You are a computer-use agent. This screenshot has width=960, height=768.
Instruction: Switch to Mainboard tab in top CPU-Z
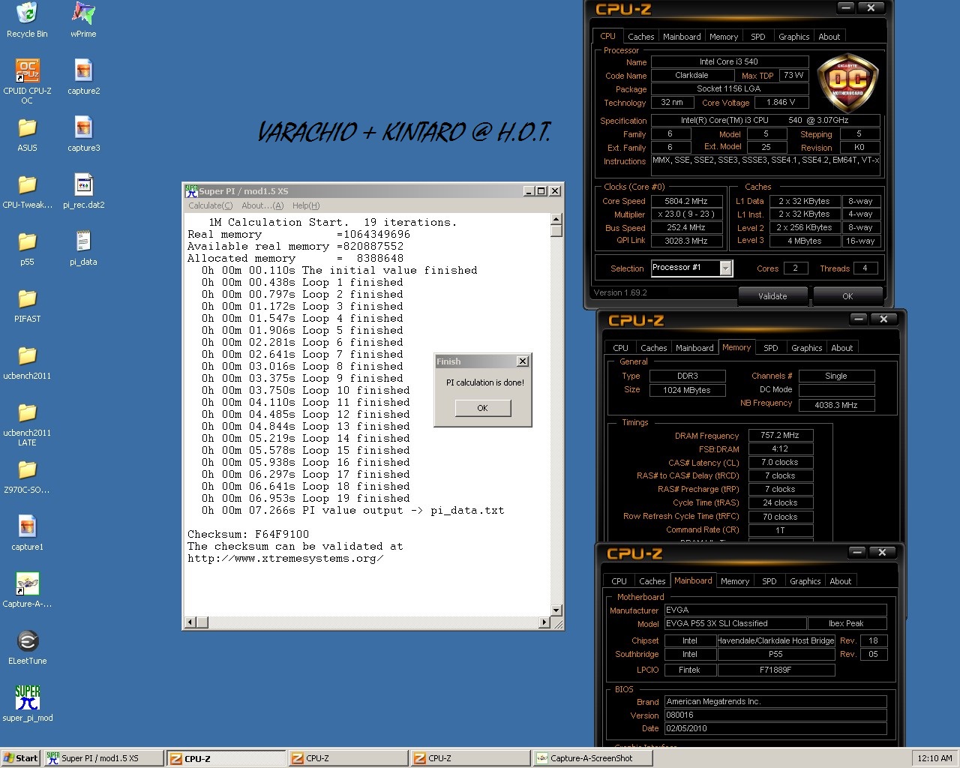pos(682,37)
